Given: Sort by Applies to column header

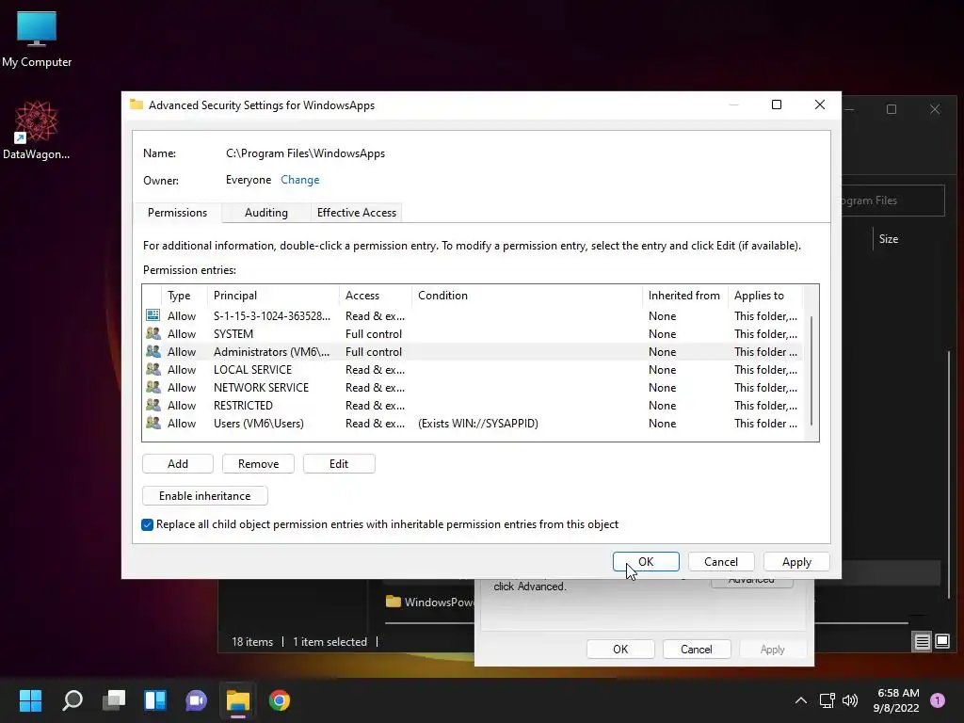Looking at the screenshot, I should [x=765, y=295].
